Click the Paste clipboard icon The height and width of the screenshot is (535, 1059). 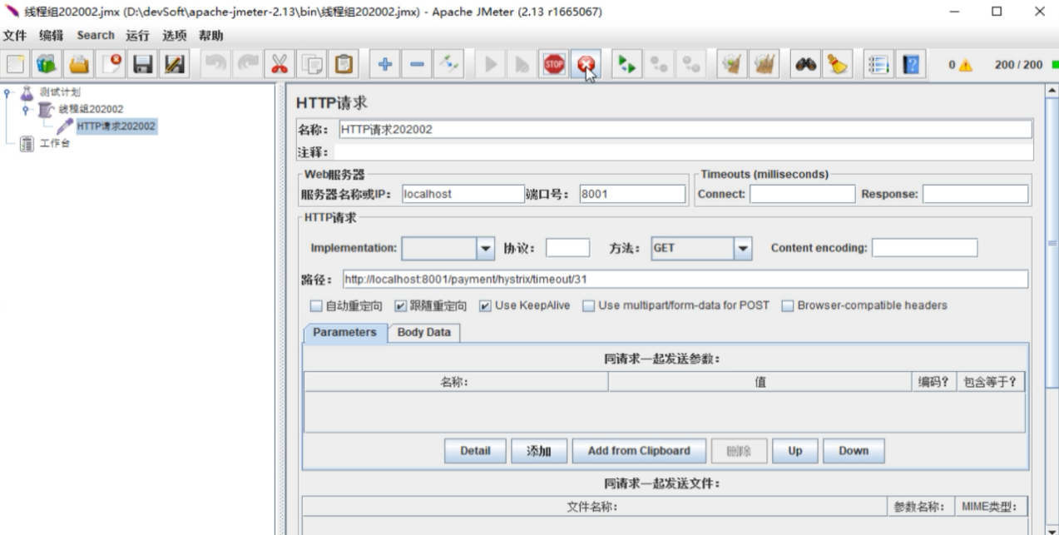343,64
